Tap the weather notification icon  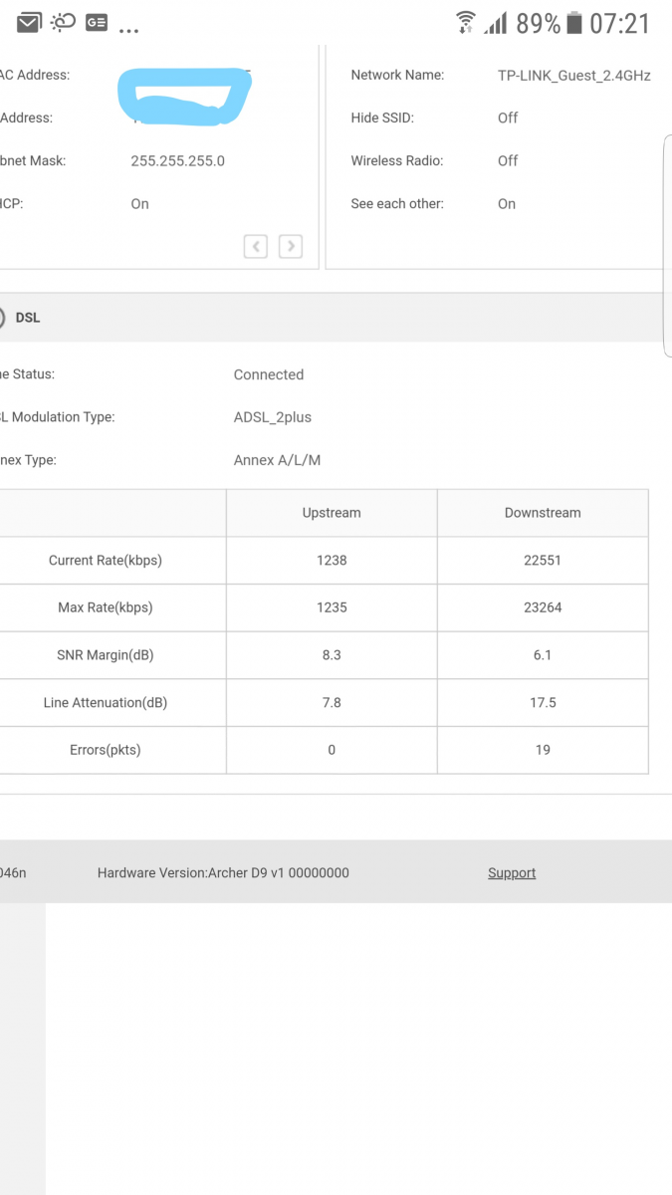(x=63, y=22)
